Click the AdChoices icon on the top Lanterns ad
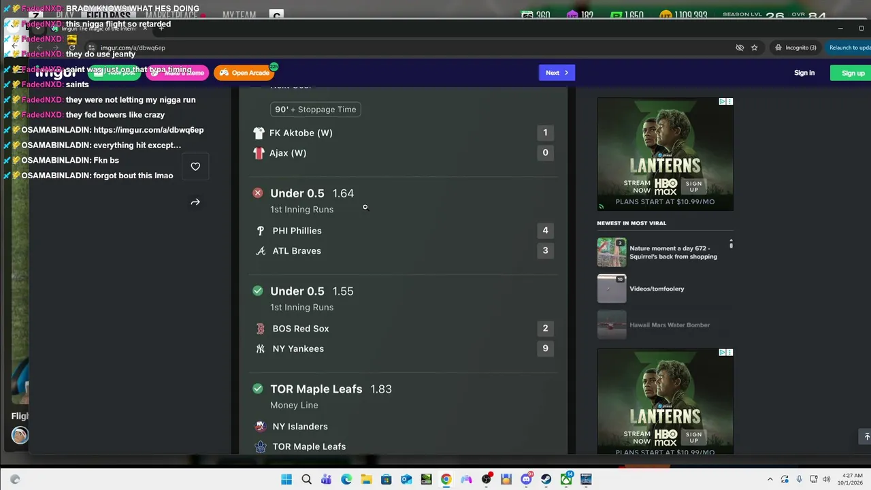This screenshot has width=871, height=490. click(x=723, y=101)
